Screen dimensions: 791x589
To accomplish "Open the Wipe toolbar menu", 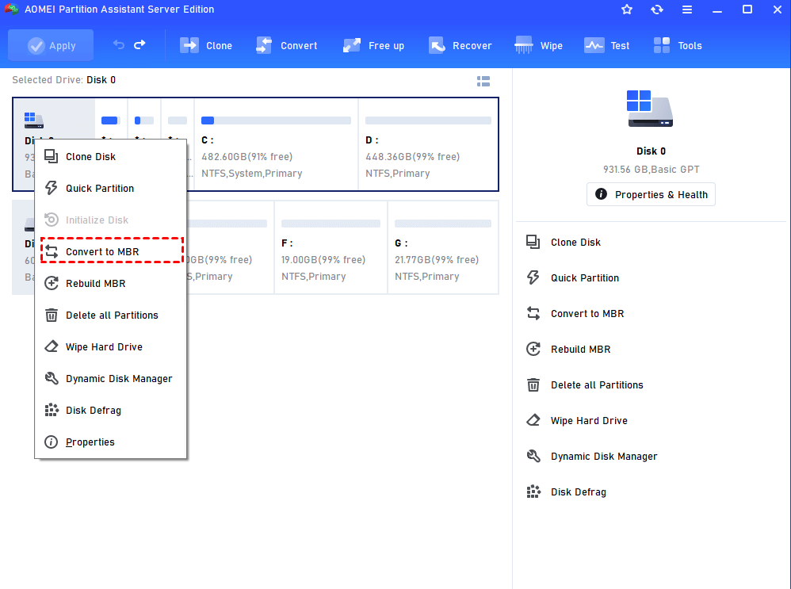I will 538,45.
